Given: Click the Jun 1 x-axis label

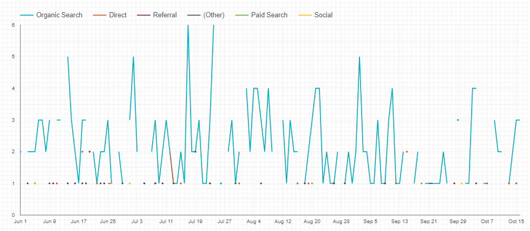Looking at the screenshot, I should tap(20, 222).
